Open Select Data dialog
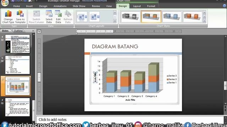Screen dimensions: 227x127 [x=49, y=17]
